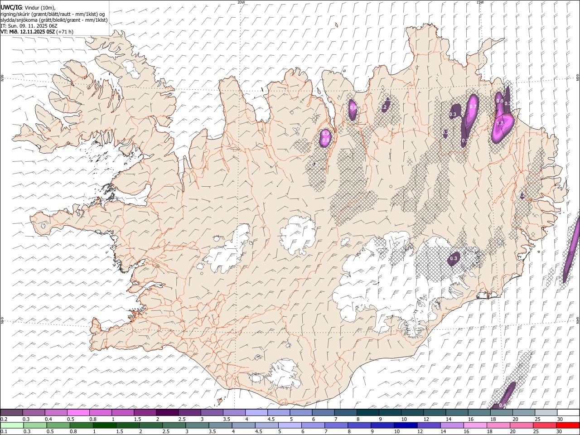Click the 'IT: Sun. 09. 11. 2025 06Z' line
580x435 pixels.
[29, 26]
